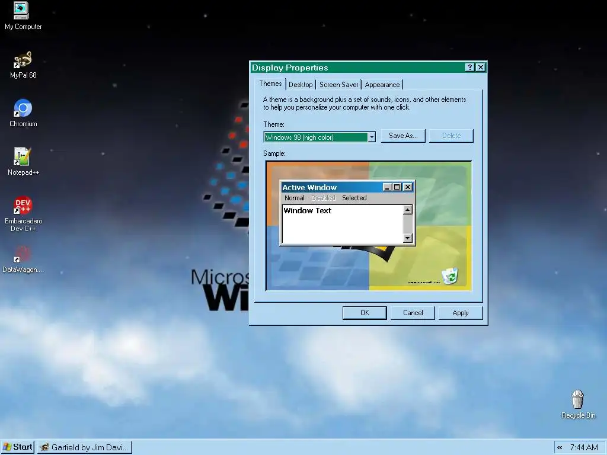Screen dimensions: 607x455
Task: Click the Apply button
Action: [461, 313]
